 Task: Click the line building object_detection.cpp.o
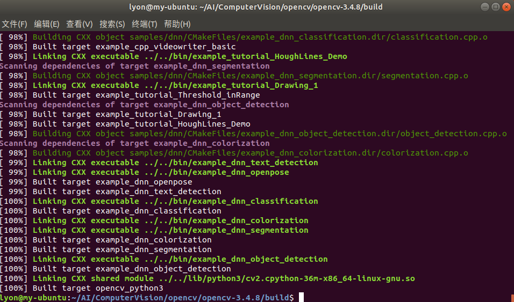(x=253, y=134)
